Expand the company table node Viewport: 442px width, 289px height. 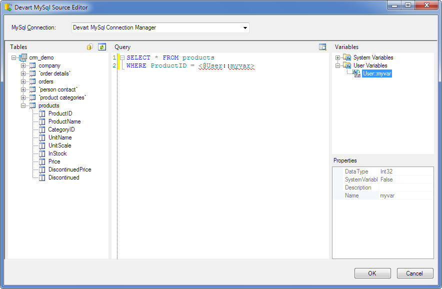pyautogui.click(x=23, y=65)
